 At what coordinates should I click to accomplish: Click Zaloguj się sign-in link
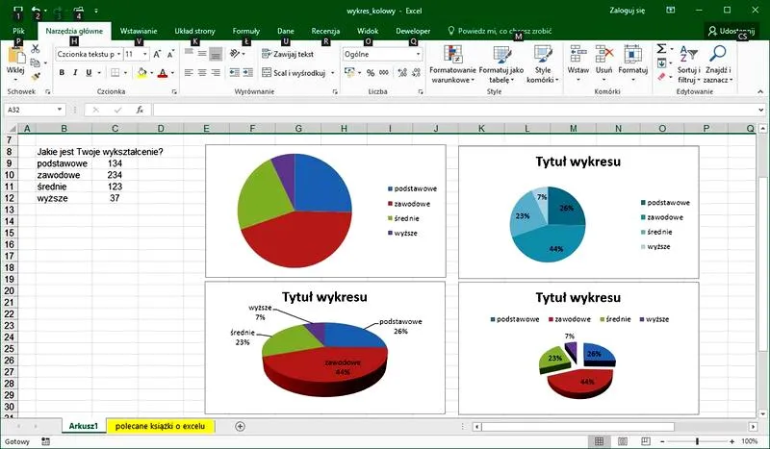[628, 11]
